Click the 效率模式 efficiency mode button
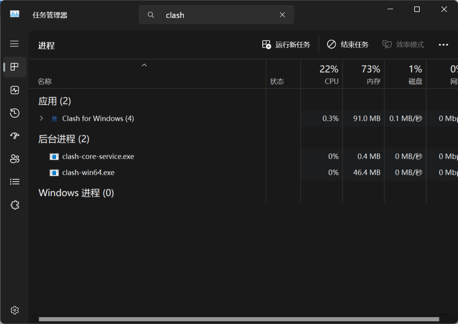Screen dimensions: 458x324 (x=403, y=45)
